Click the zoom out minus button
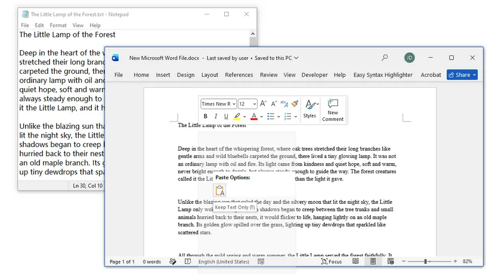 point(404,261)
